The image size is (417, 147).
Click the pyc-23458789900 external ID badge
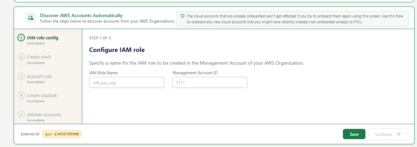pyautogui.click(x=62, y=134)
